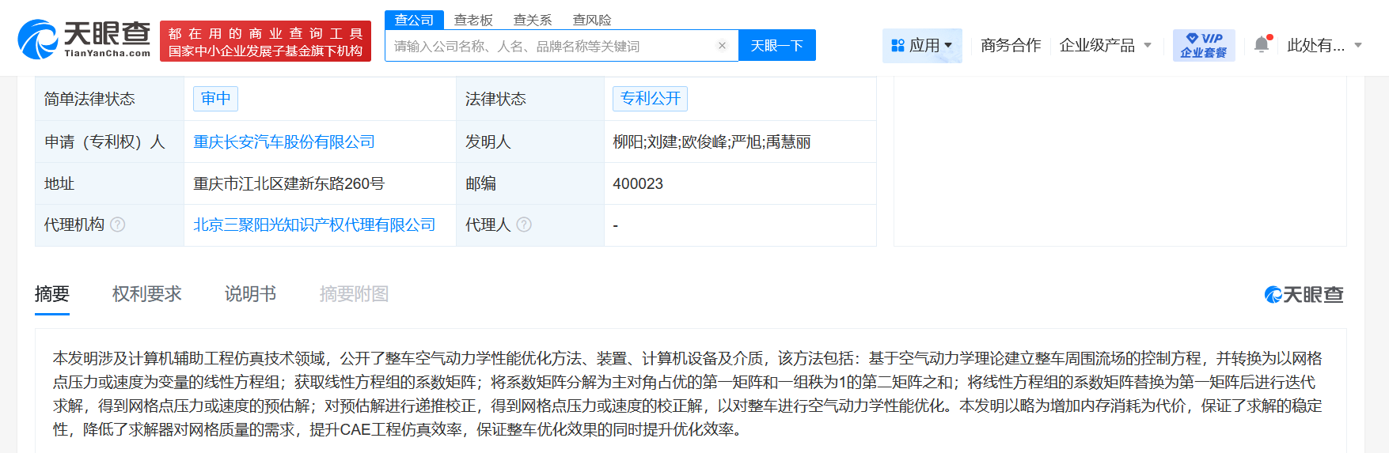Open the notification bell
This screenshot has height=453, width=1389.
[x=1262, y=45]
